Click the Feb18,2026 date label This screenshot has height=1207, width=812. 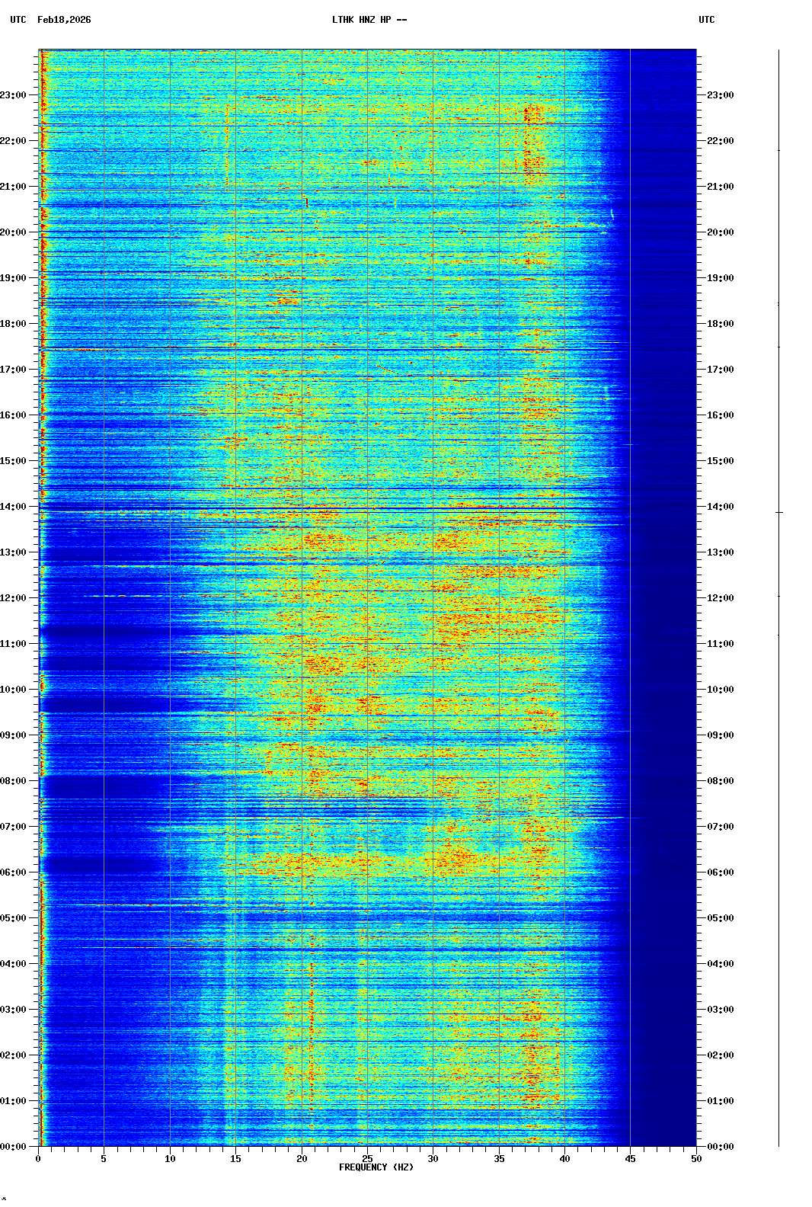pos(64,20)
